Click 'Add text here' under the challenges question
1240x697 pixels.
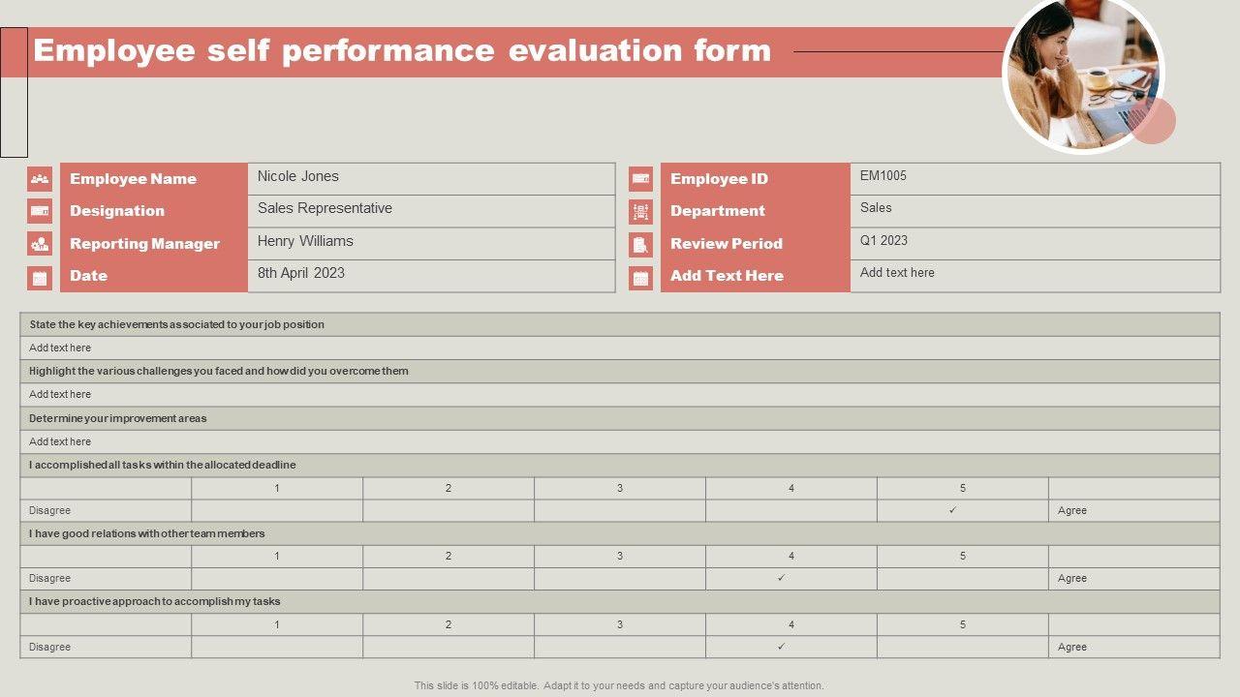coord(60,394)
